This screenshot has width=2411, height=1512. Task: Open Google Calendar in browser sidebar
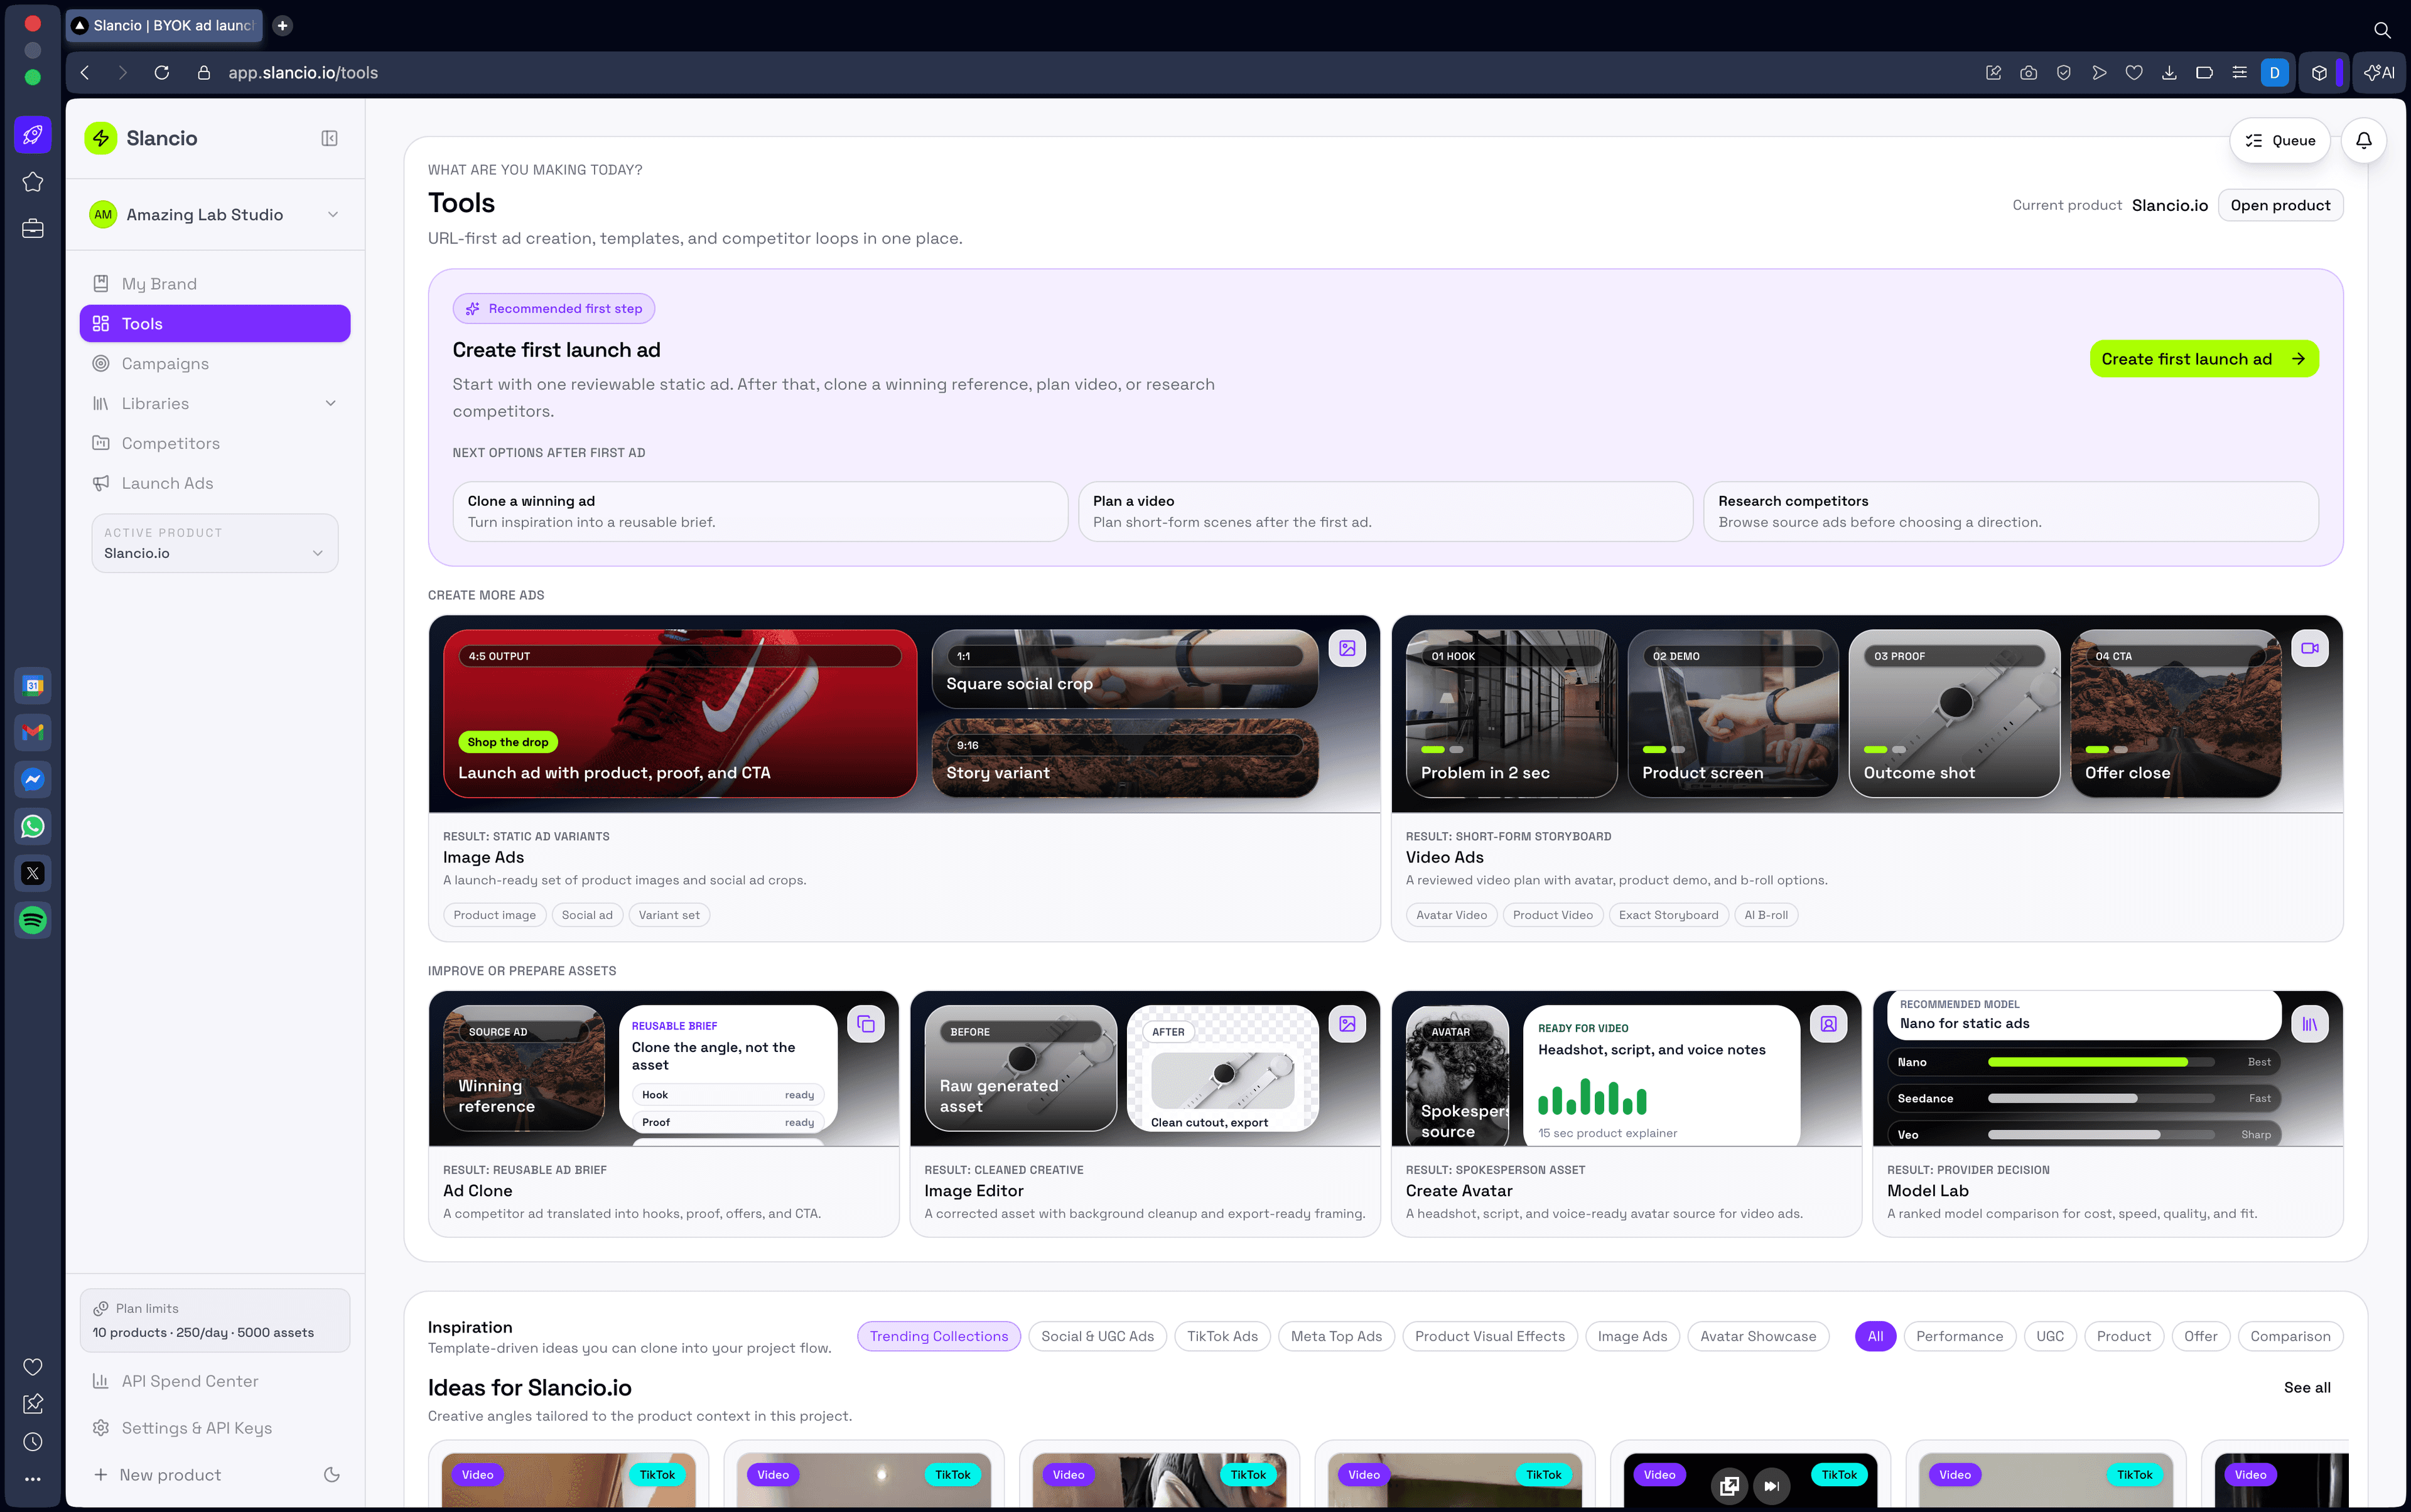(x=33, y=685)
